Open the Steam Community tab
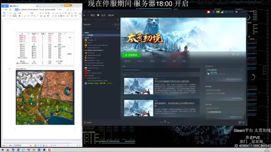This screenshot has width=271, height=152. click(103, 15)
